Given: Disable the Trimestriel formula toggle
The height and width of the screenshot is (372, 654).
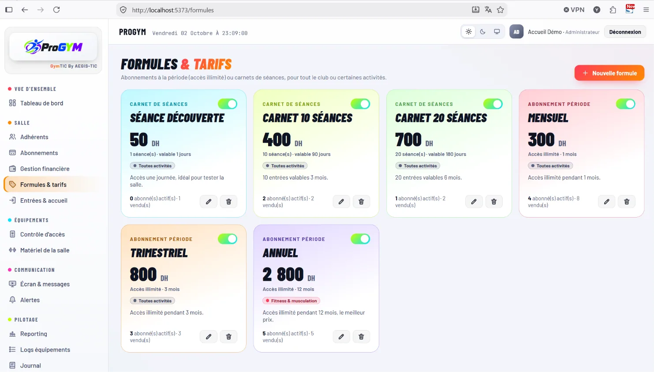Looking at the screenshot, I should coord(228,239).
